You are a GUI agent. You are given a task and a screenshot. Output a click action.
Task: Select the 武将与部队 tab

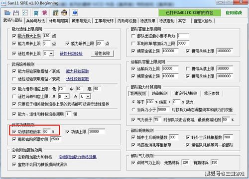tap(13, 20)
